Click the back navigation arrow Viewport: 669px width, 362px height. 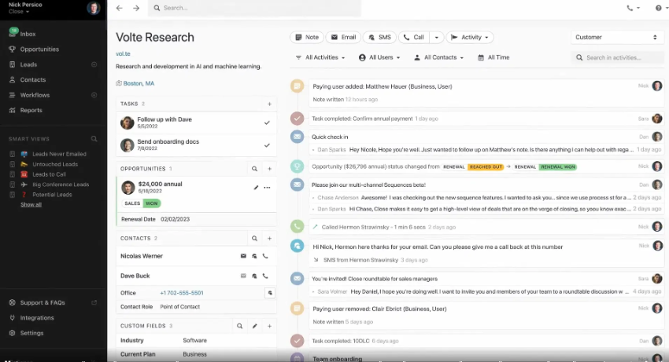119,8
